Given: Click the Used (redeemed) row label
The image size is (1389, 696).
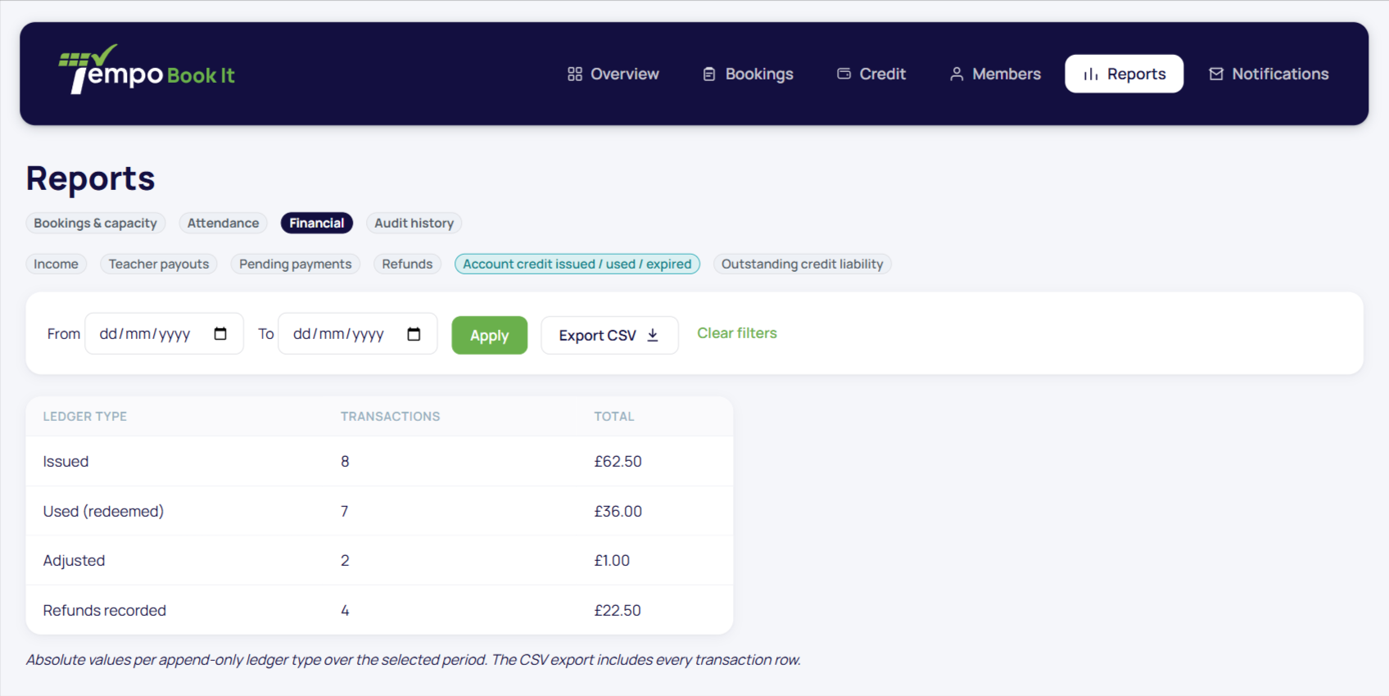Looking at the screenshot, I should coord(103,511).
